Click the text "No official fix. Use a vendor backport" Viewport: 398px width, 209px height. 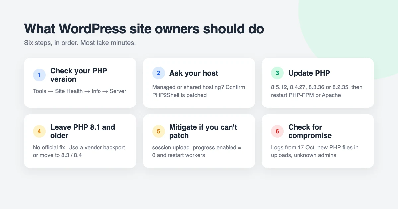pos(79,147)
